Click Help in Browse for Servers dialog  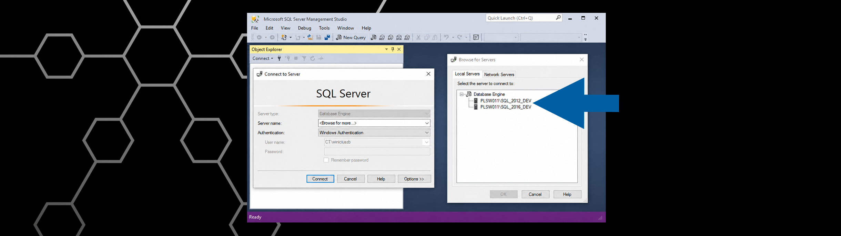tap(567, 194)
